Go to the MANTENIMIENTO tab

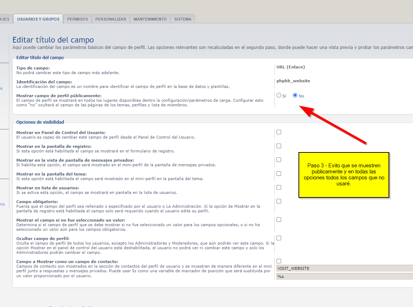[x=150, y=19]
